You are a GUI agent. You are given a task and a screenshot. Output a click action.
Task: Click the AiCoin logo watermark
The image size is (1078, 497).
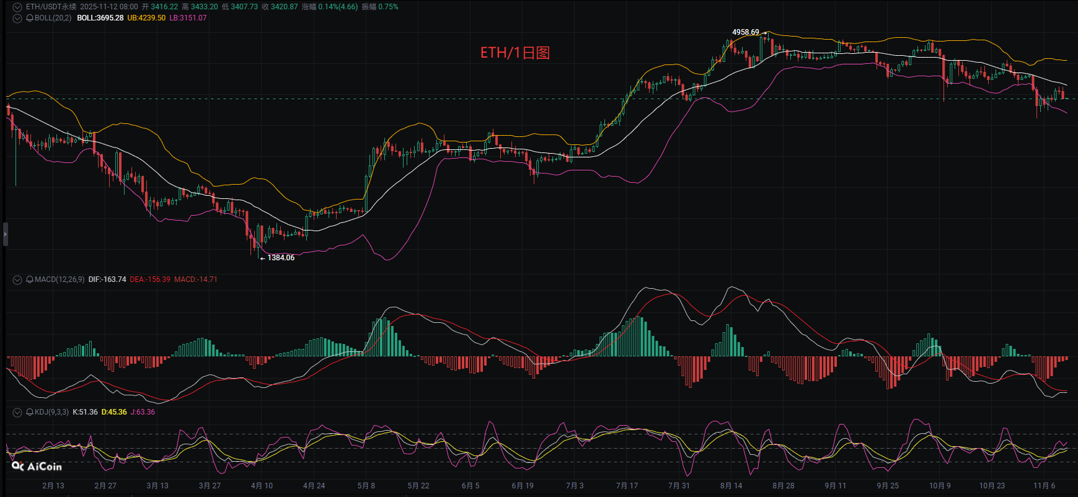click(37, 466)
